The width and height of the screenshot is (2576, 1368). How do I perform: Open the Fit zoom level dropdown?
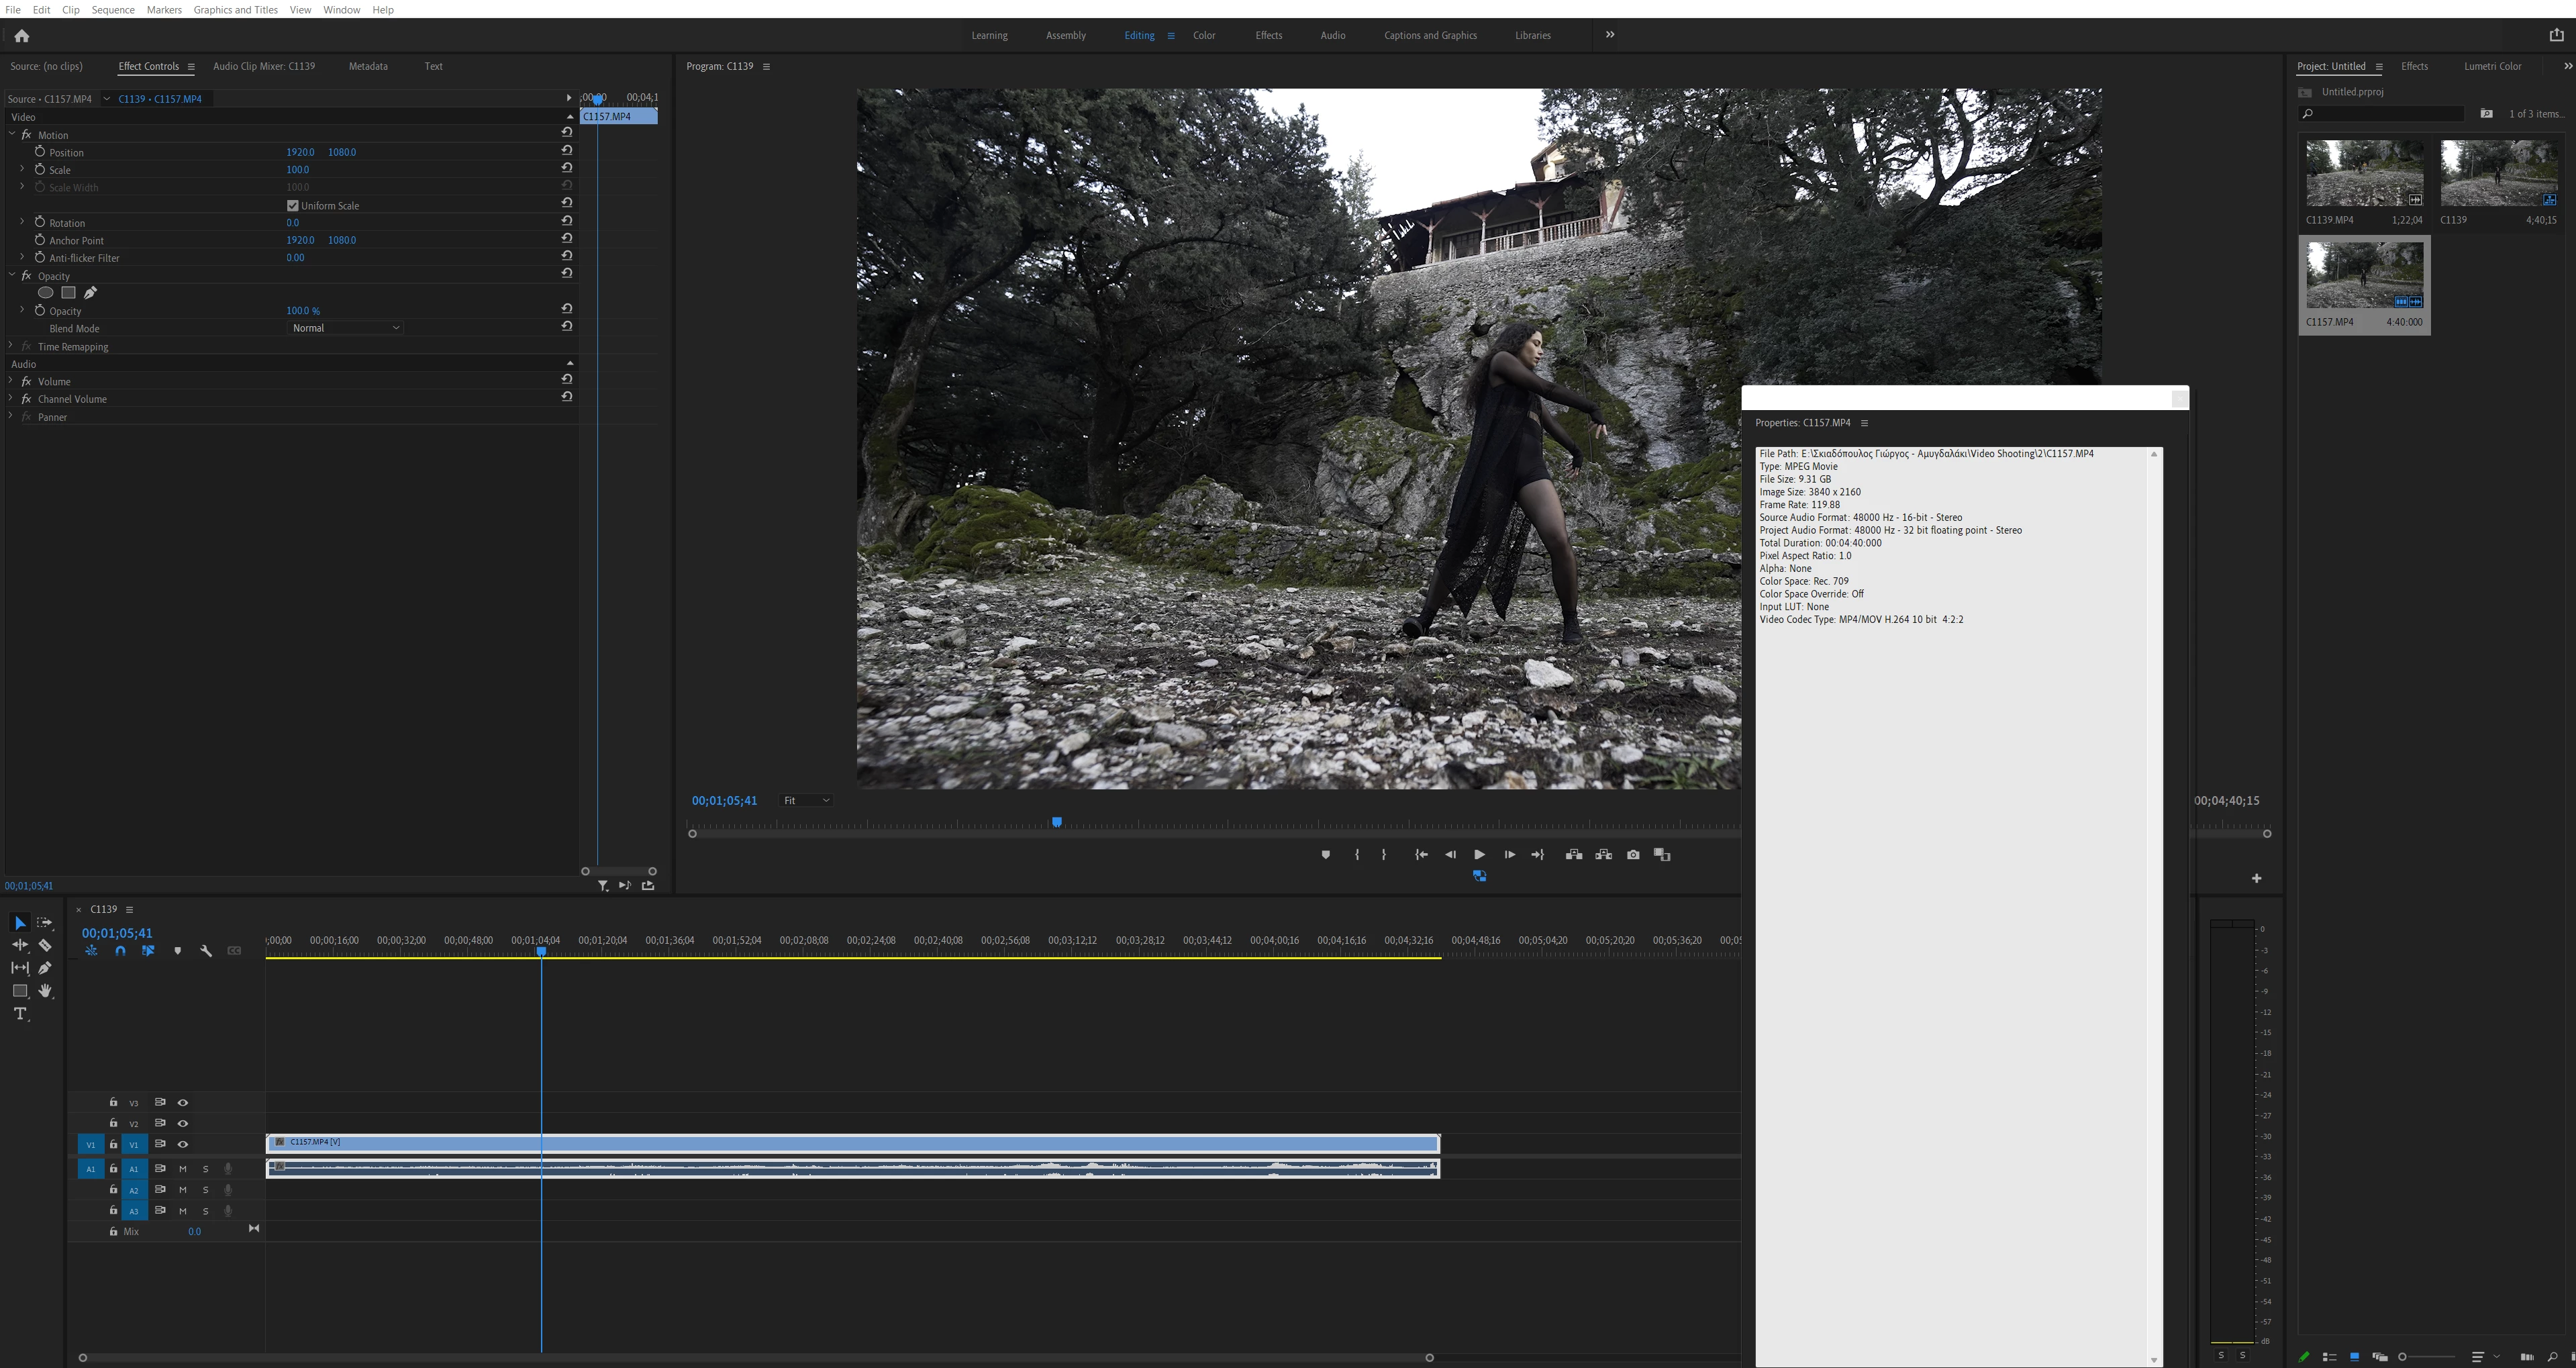(806, 801)
